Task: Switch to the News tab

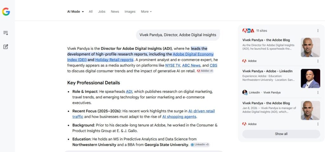Action: (x=115, y=12)
